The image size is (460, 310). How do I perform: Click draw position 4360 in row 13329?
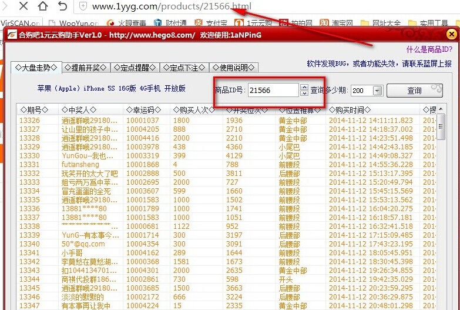234,147
